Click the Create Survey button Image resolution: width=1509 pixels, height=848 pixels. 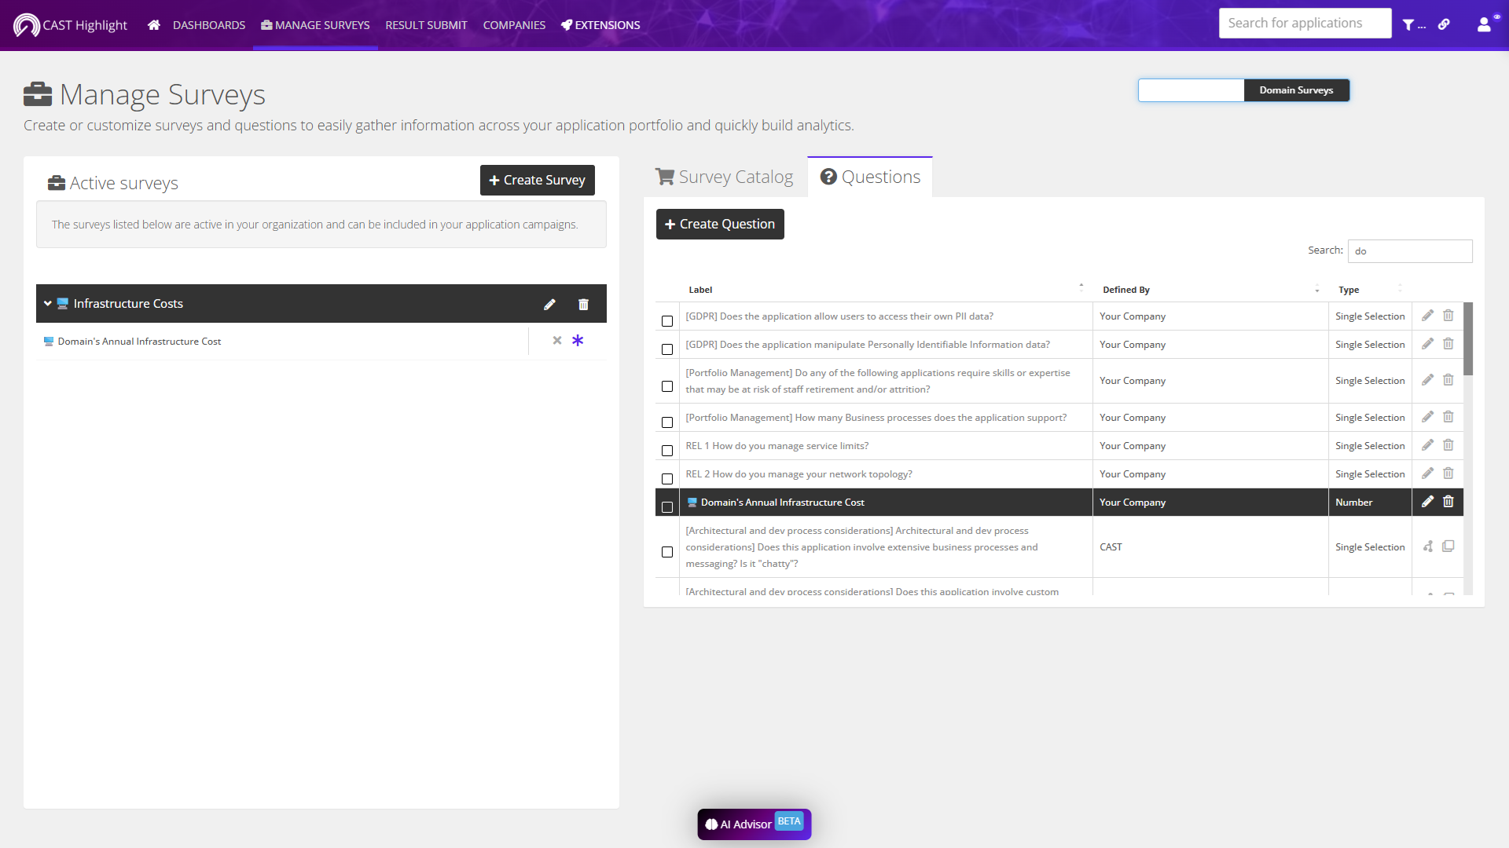tap(538, 181)
